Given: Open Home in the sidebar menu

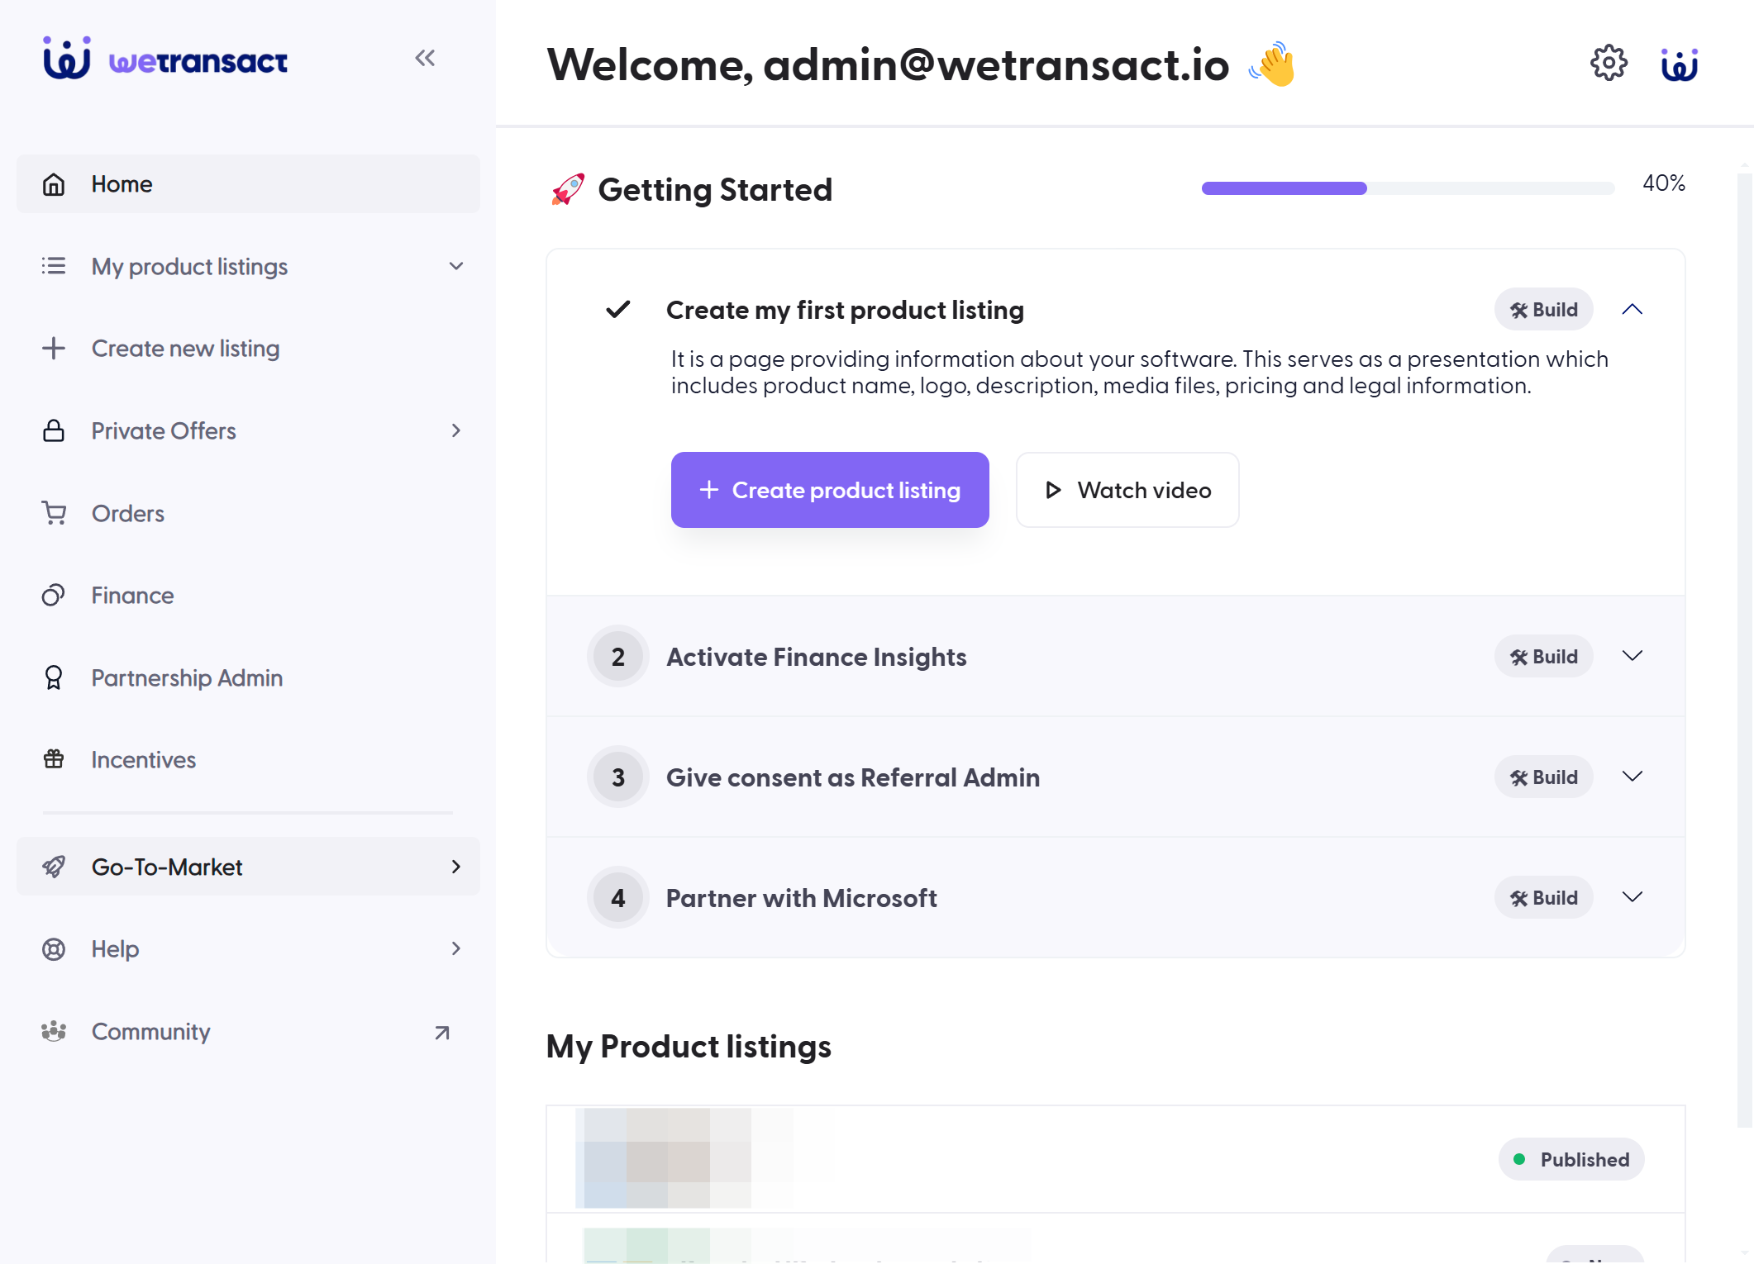Looking at the screenshot, I should pyautogui.click(x=248, y=184).
